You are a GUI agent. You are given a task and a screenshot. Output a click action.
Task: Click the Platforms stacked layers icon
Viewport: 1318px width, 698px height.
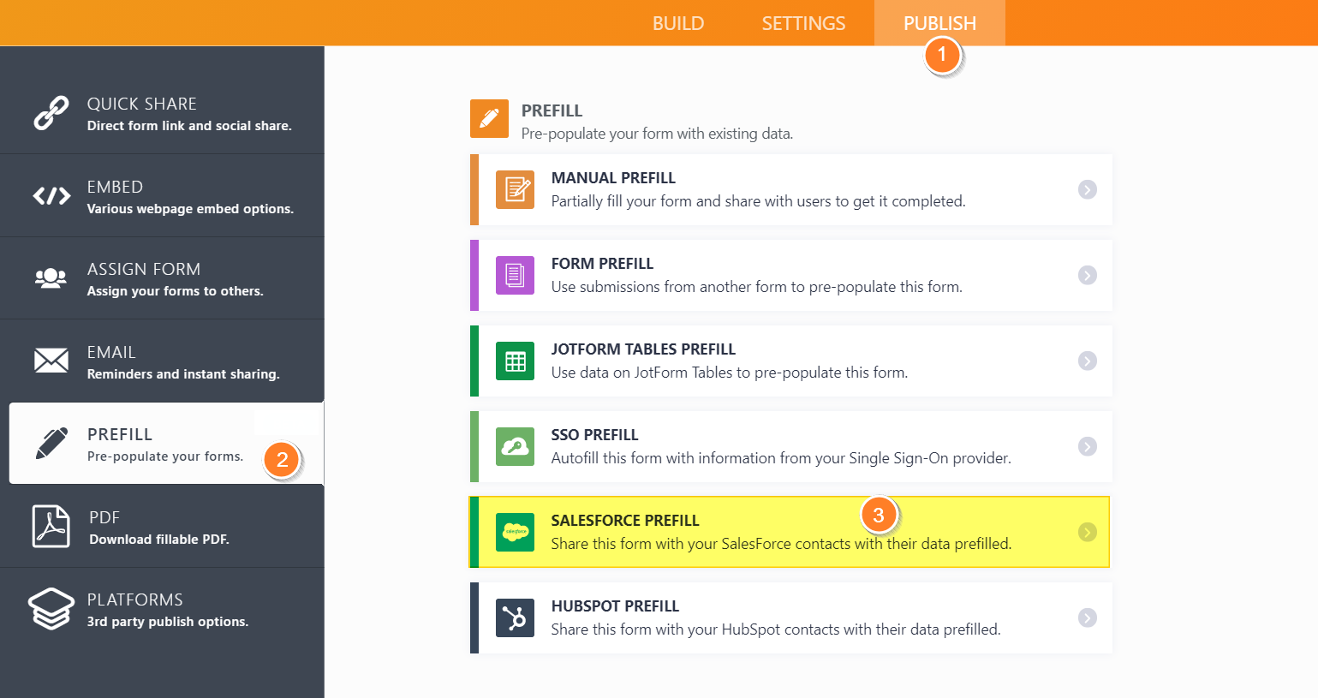coord(51,608)
